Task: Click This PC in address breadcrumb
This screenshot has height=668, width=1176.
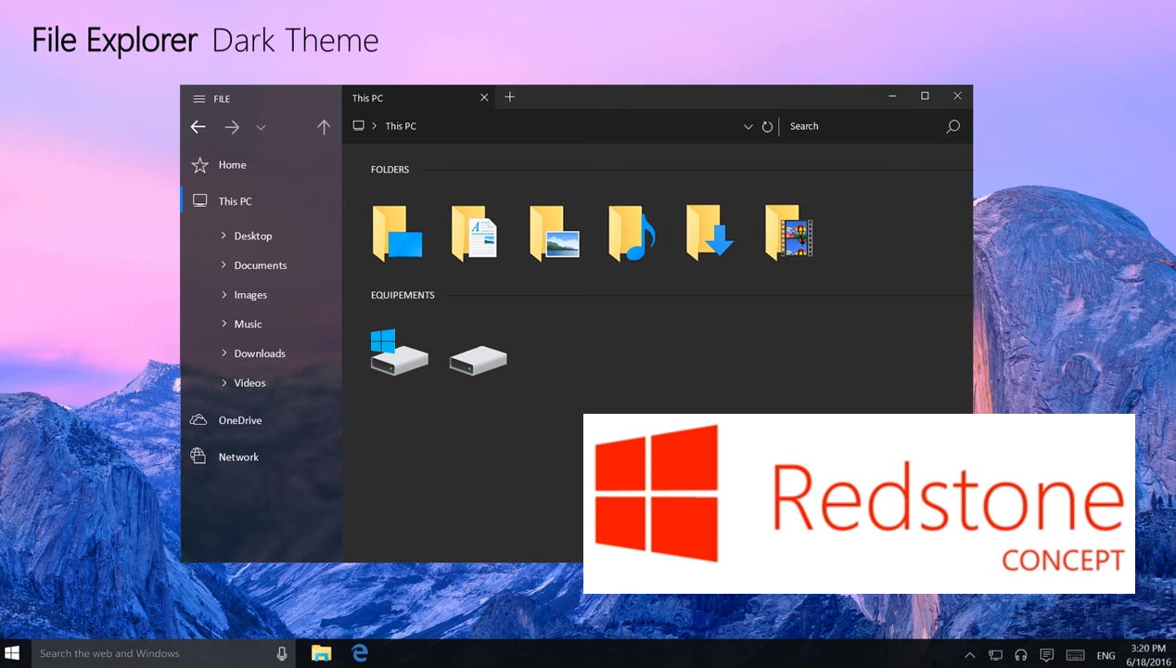Action: click(401, 126)
